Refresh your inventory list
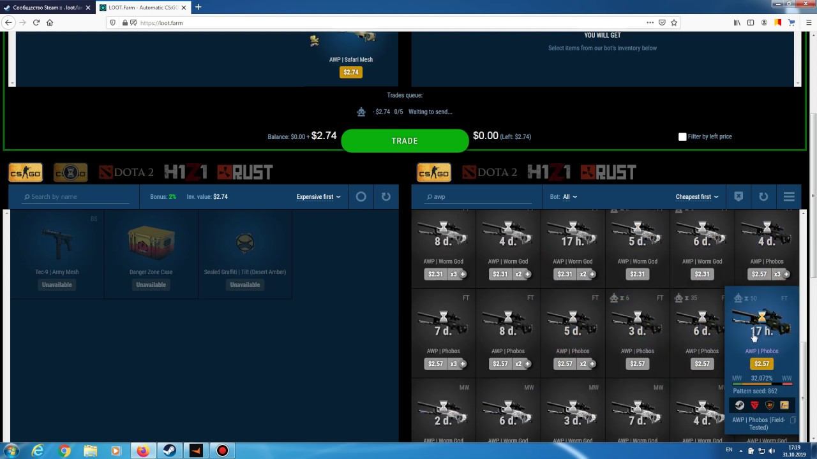 [x=386, y=196]
